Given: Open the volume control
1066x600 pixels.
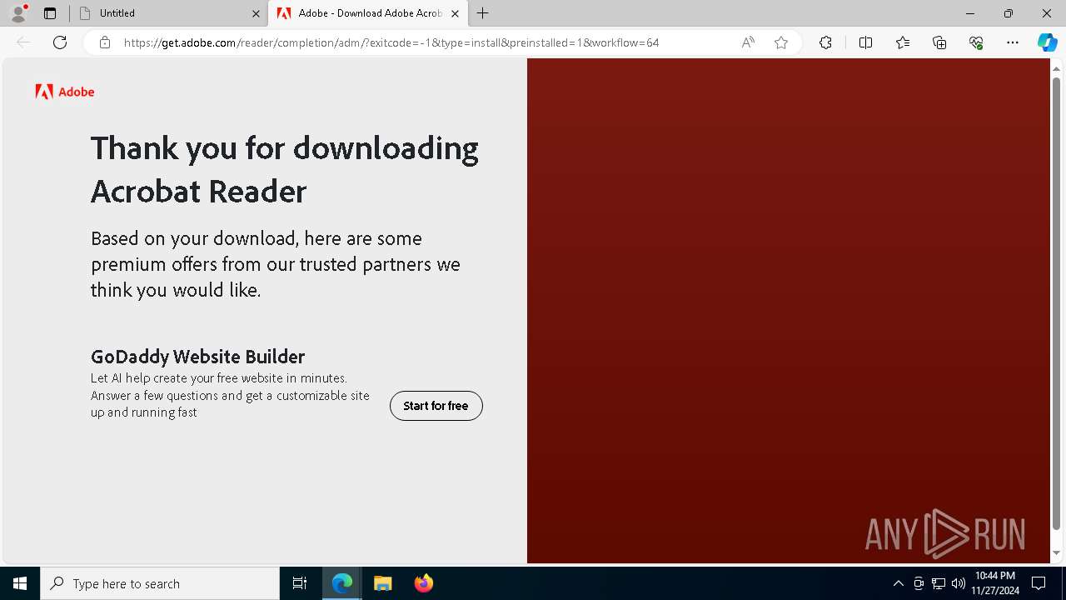Looking at the screenshot, I should pos(959,583).
